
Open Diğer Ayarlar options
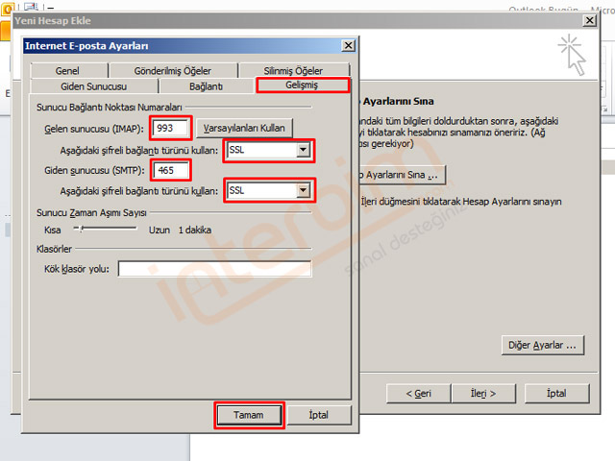543,344
